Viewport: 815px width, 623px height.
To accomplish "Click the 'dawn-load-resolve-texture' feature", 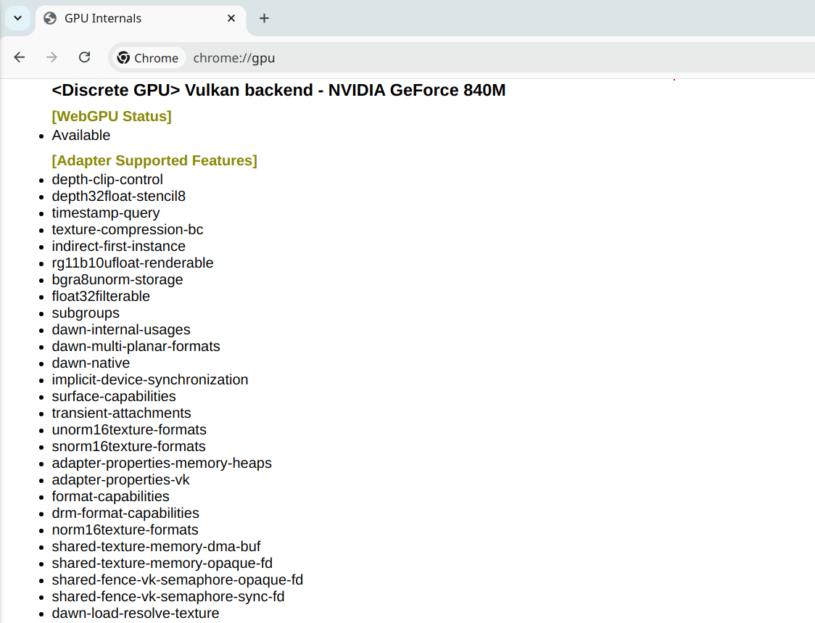I will click(x=135, y=612).
